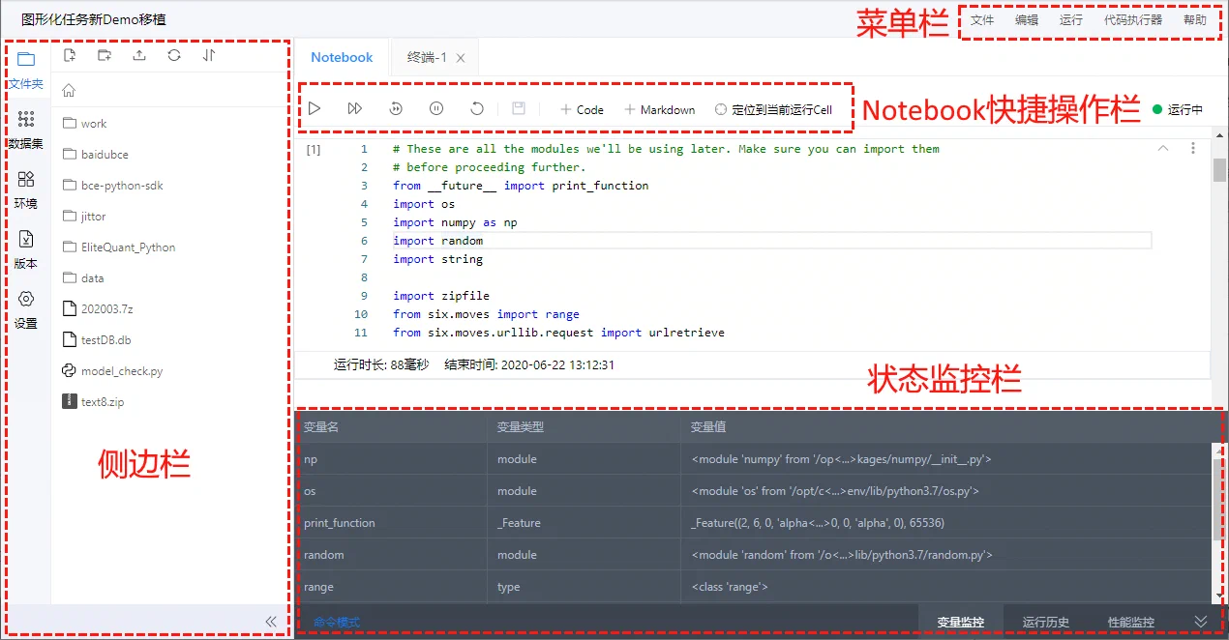1229x640 pixels.
Task: Add a new Markdown cell
Action: pyautogui.click(x=660, y=109)
